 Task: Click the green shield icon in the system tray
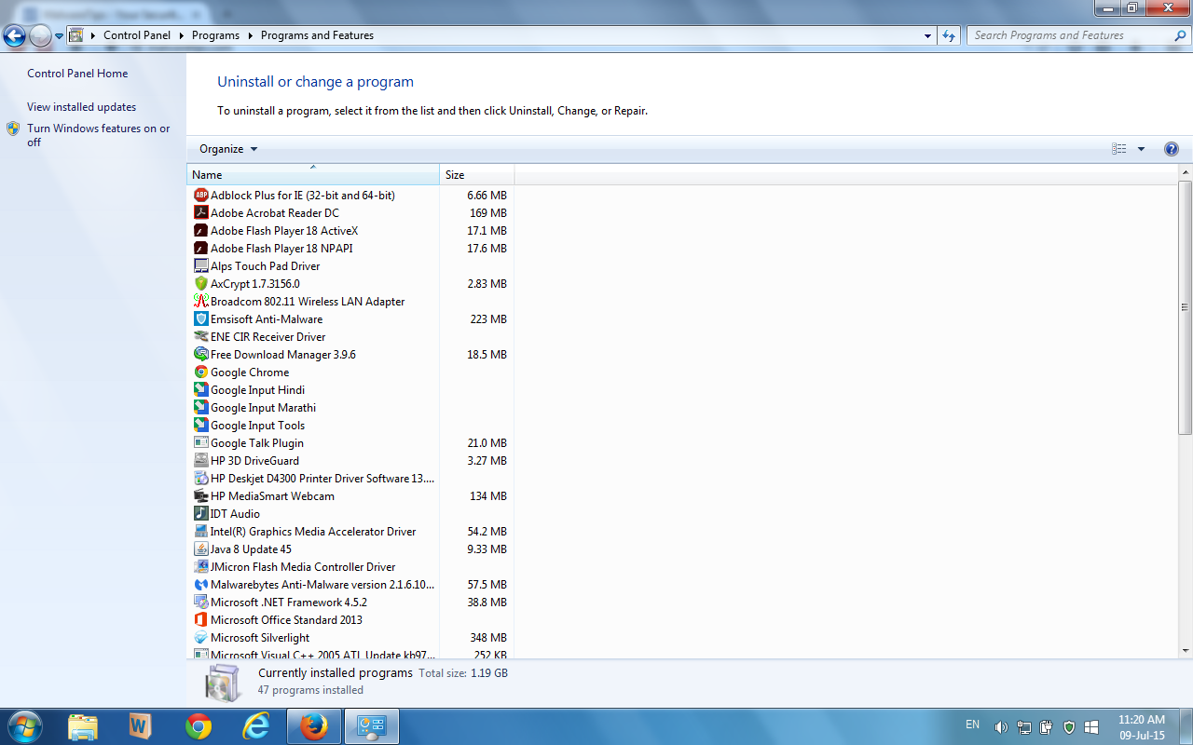click(1069, 727)
